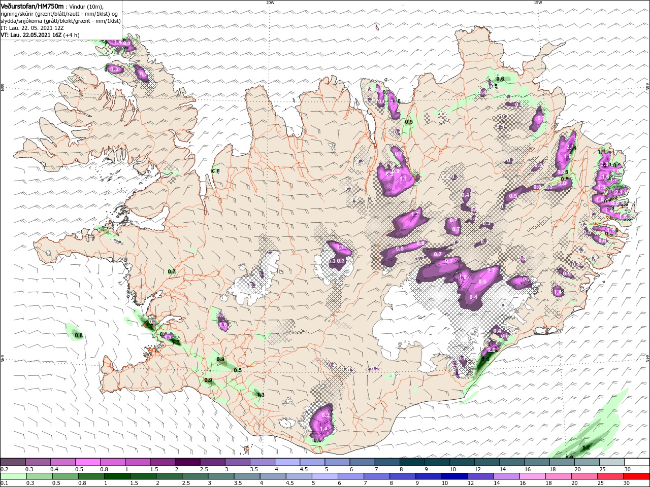The image size is (650, 487).
Task: Select the dark teal 8 snow legend swatch
Action: click(x=412, y=462)
